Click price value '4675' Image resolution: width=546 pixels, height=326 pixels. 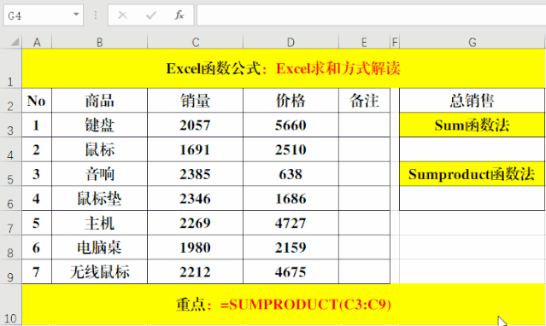(x=291, y=271)
